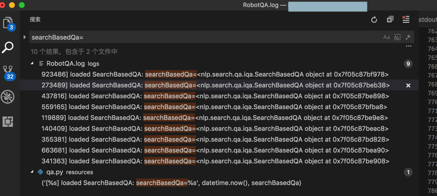Toggle Match Whole Word option

coord(397,37)
